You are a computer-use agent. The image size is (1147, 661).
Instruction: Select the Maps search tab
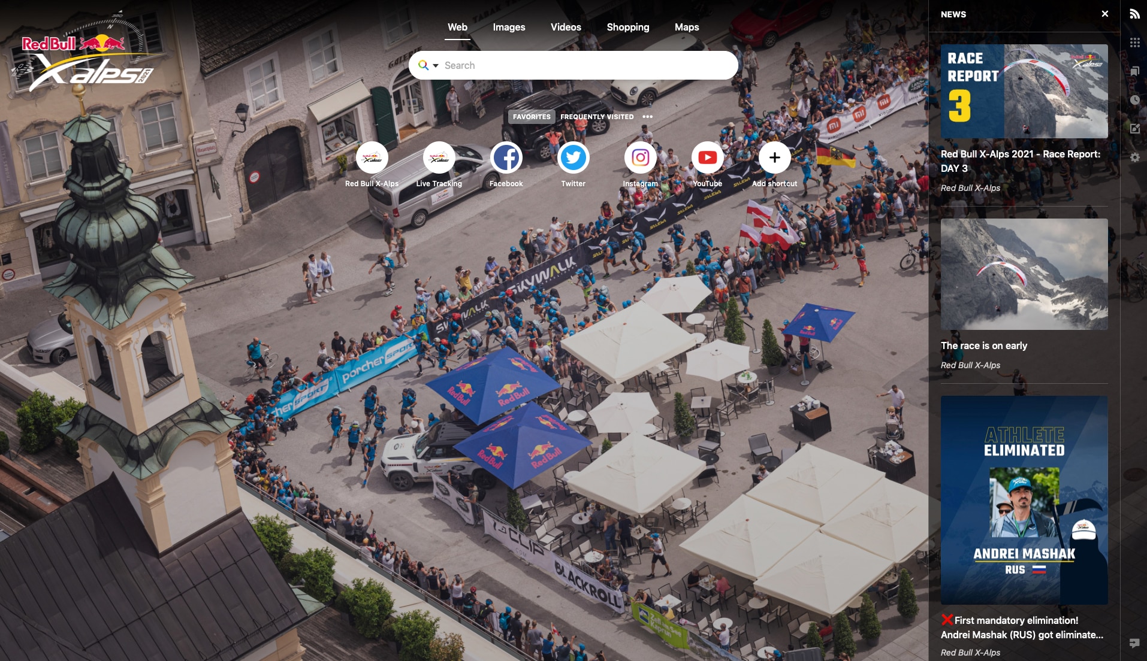coord(687,27)
